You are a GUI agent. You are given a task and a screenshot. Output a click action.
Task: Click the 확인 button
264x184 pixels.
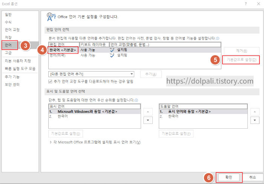coord(229,177)
